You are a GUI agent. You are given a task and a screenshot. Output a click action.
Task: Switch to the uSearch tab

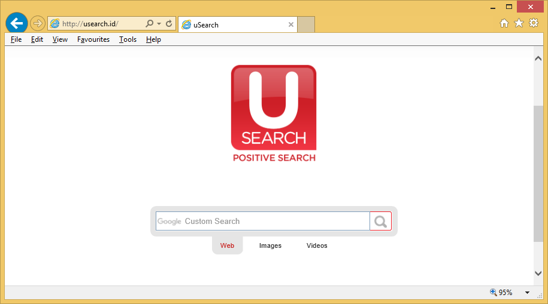click(238, 24)
